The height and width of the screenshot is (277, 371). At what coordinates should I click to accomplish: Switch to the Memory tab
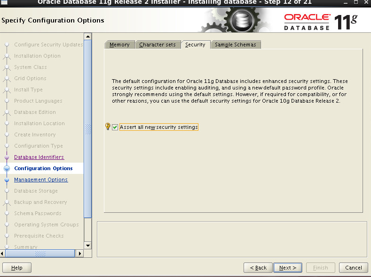point(119,45)
